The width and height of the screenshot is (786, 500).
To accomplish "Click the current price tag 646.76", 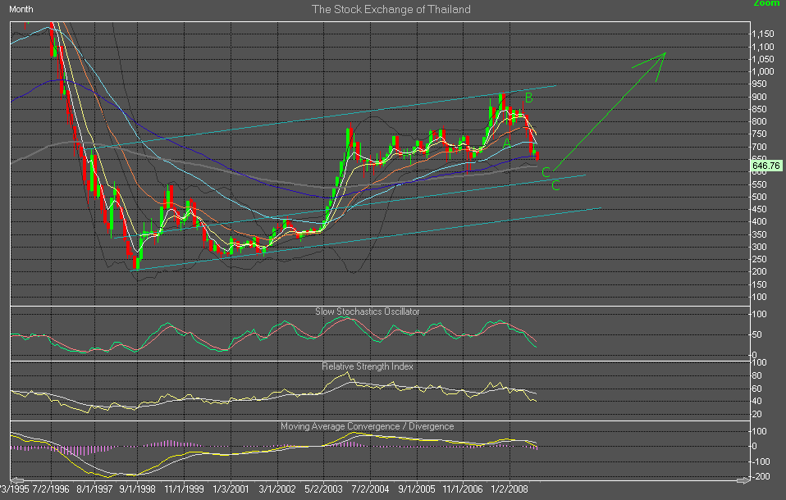I will pos(766,166).
